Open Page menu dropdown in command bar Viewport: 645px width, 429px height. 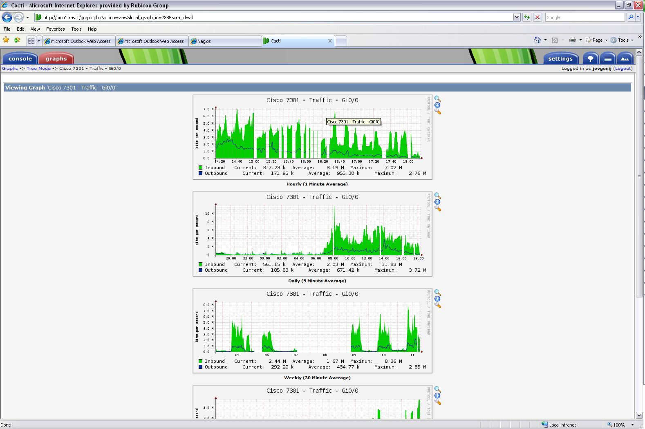click(x=596, y=40)
